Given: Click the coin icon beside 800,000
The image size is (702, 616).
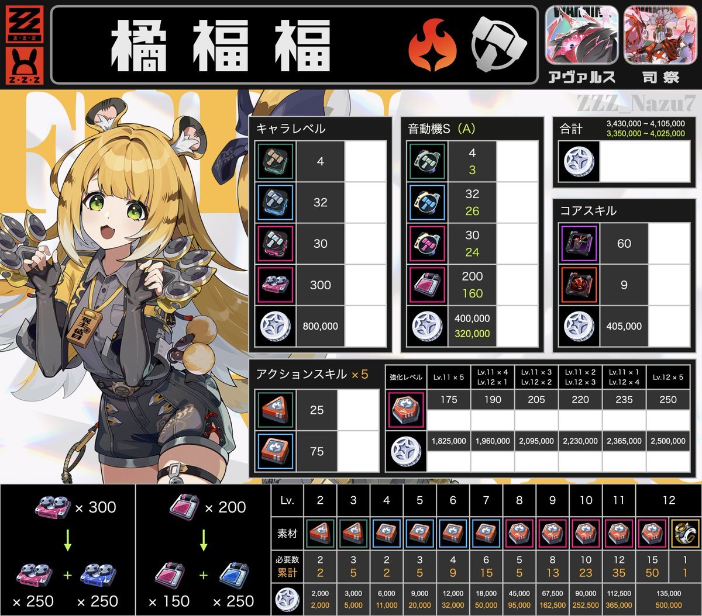Looking at the screenshot, I should (276, 326).
